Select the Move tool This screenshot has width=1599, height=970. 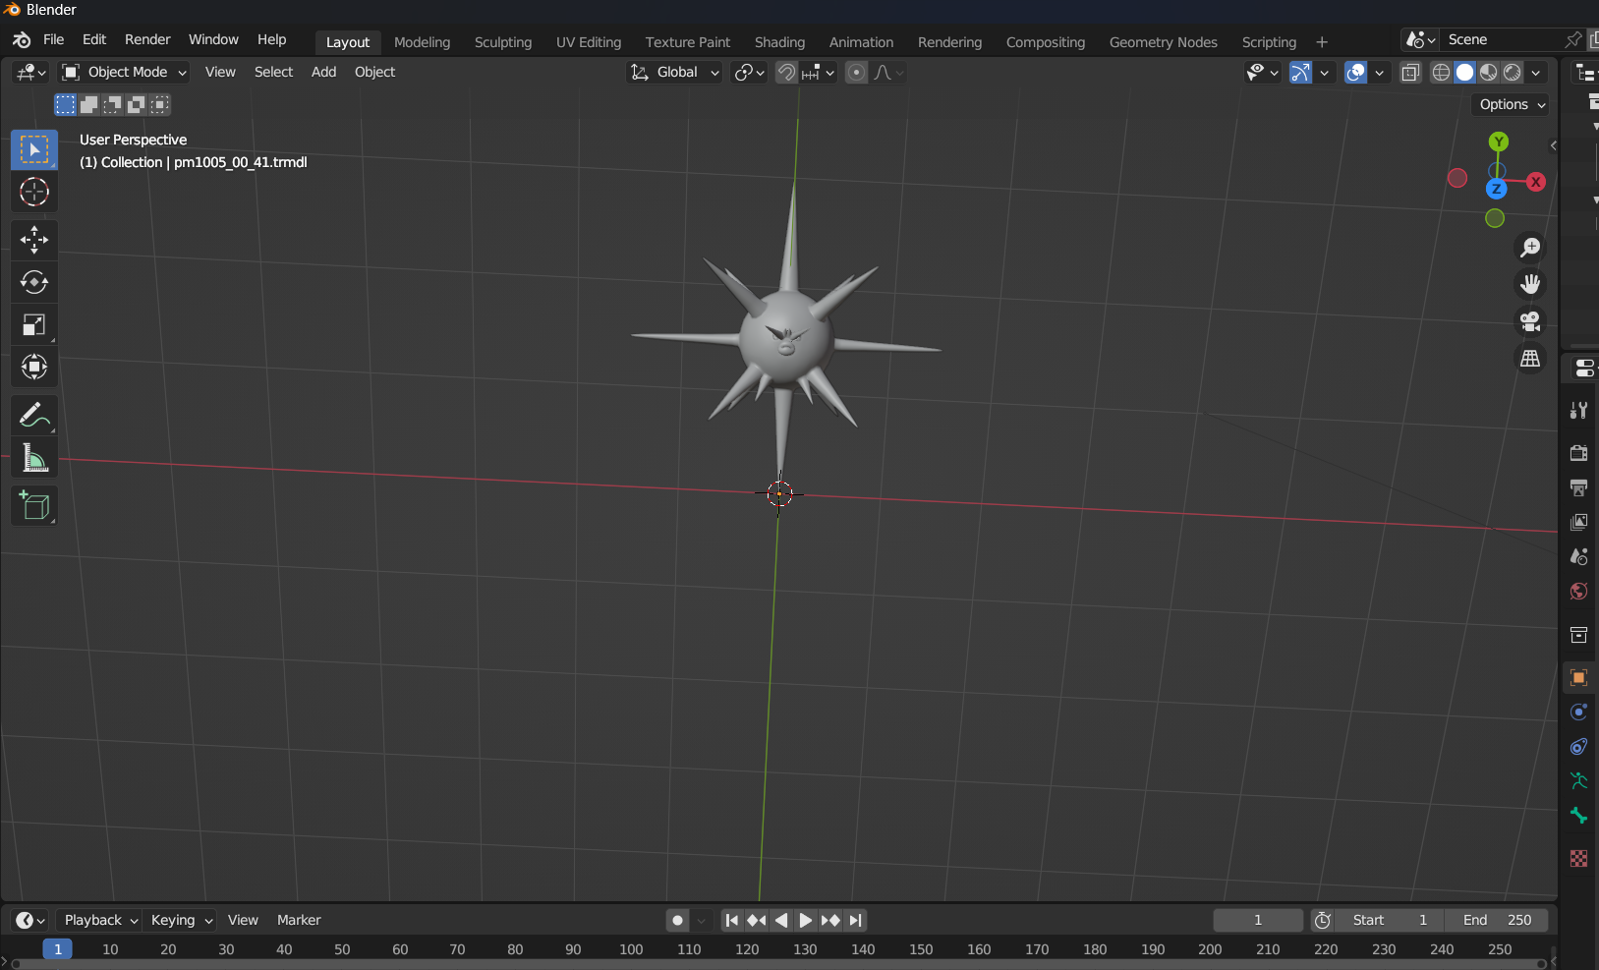click(34, 239)
